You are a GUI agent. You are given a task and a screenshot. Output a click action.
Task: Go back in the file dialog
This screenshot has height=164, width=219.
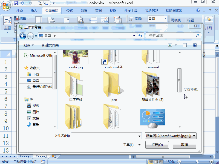[23, 36]
